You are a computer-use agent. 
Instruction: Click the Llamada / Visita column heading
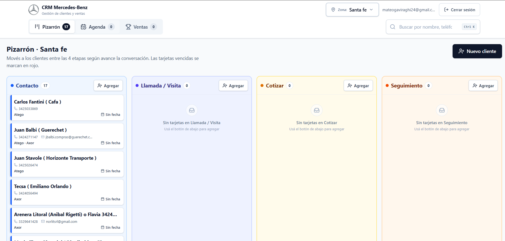tap(161, 86)
